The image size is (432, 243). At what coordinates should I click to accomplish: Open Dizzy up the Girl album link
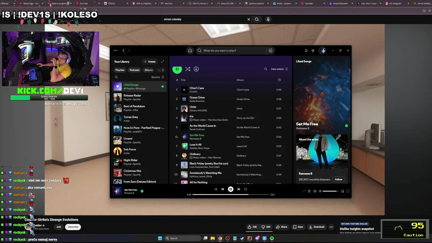(245, 118)
